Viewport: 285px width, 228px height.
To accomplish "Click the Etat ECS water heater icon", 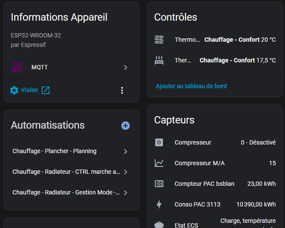I will tap(159, 224).
